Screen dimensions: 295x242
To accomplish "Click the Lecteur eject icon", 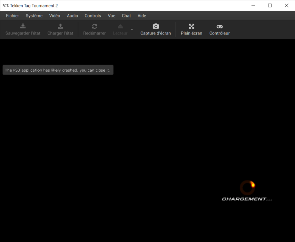I will click(120, 26).
